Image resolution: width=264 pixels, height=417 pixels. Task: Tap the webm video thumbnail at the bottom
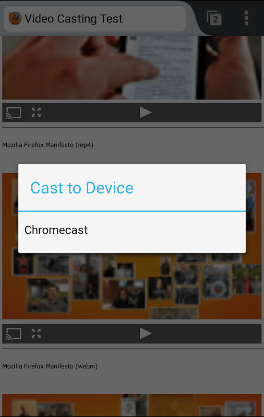[x=132, y=406]
